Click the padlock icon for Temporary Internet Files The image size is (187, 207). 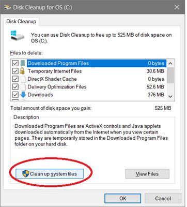coord(22,71)
